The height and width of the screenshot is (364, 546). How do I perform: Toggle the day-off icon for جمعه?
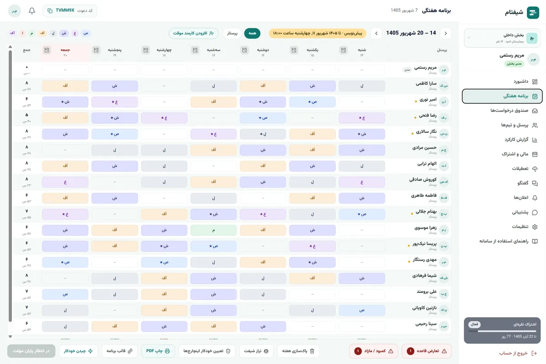tap(47, 50)
